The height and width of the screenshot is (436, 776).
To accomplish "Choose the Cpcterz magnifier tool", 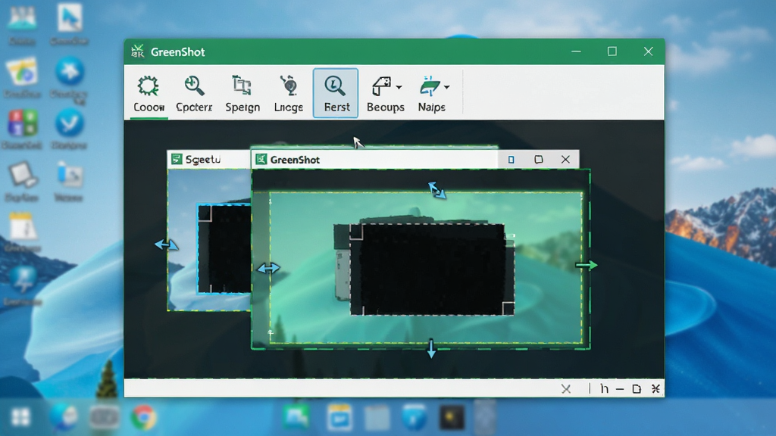I will [x=194, y=94].
